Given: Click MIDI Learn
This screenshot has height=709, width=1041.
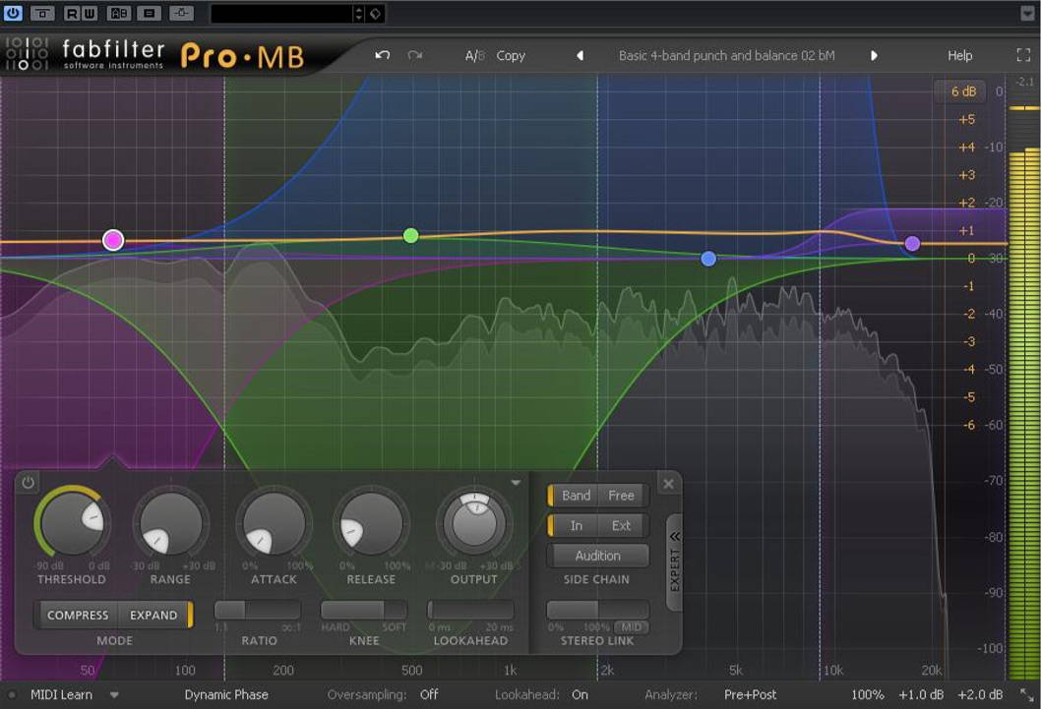Looking at the screenshot, I should tap(61, 694).
